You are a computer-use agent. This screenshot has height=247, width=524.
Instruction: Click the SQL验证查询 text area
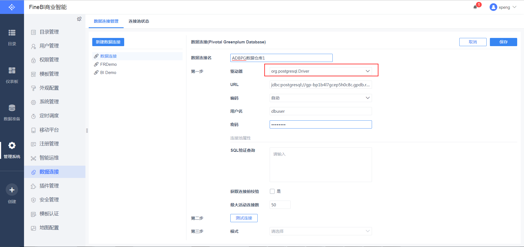pos(321,165)
